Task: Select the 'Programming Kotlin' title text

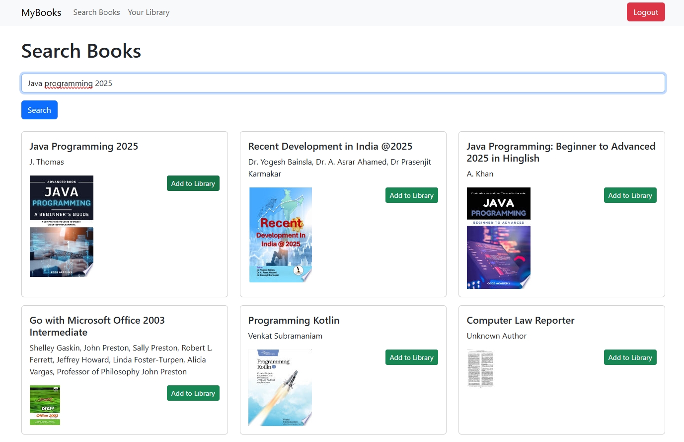Action: [x=293, y=320]
